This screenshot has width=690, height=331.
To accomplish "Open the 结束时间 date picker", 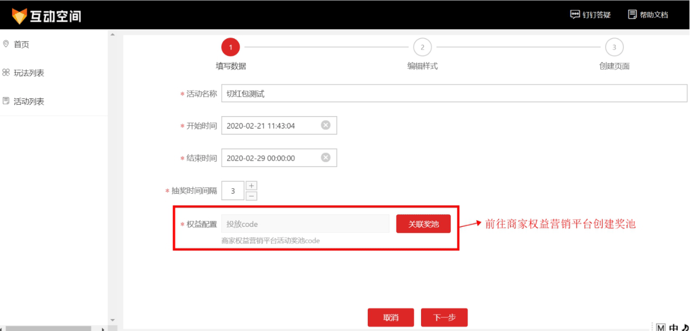I will (272, 158).
